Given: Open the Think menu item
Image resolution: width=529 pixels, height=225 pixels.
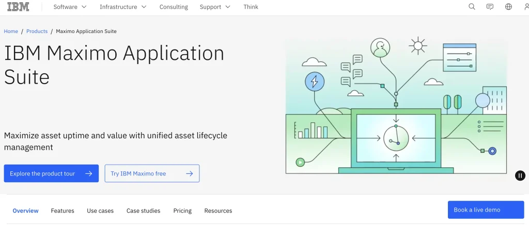Looking at the screenshot, I should [x=251, y=7].
